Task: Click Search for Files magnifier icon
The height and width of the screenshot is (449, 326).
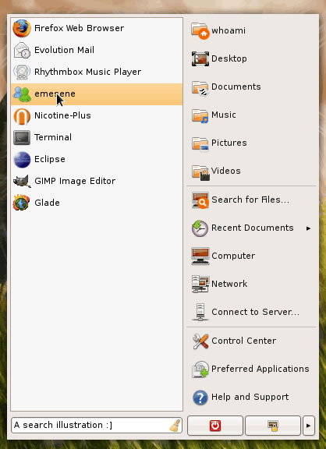Action: 200,200
